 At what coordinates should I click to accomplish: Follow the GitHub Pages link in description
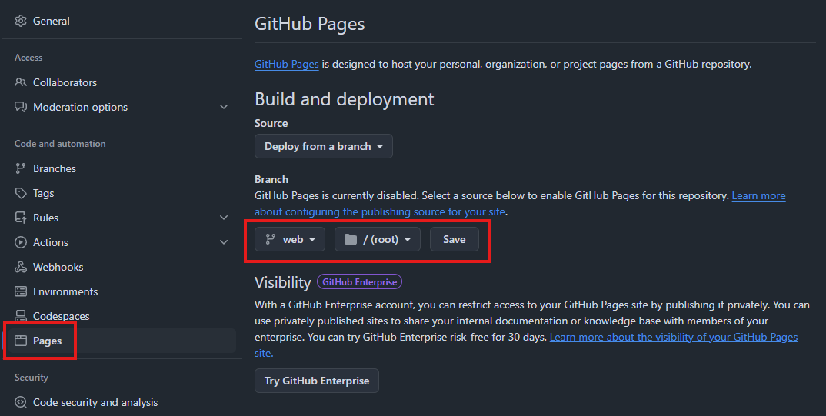(287, 65)
